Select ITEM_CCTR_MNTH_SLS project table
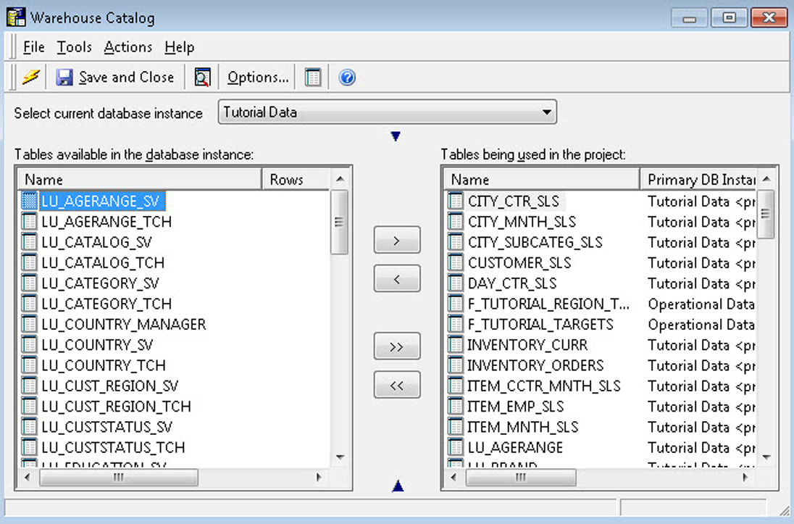This screenshot has height=524, width=794. (544, 386)
